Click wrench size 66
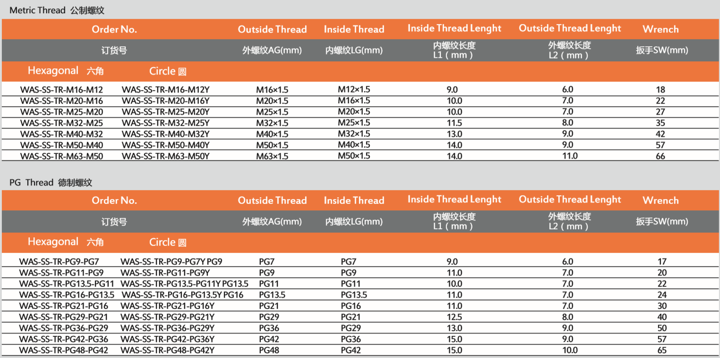Screen dimensions: 720x358 (x=660, y=156)
